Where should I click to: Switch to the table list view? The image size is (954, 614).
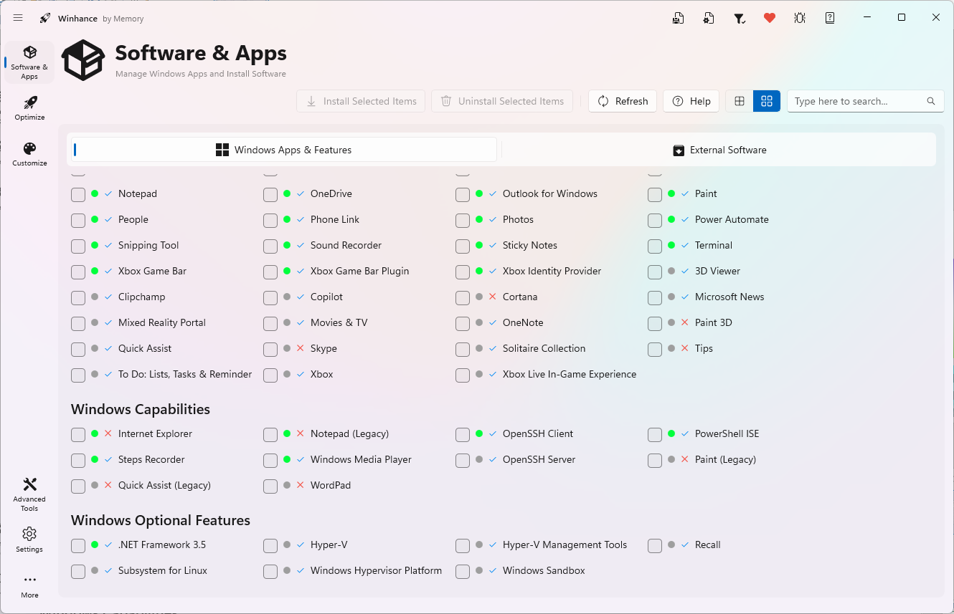(740, 101)
